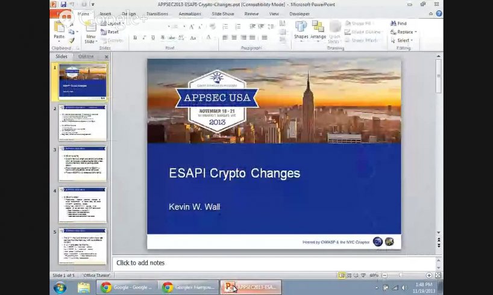Click Find in Editing group
Image resolution: width=493 pixels, height=295 pixels.
[398, 23]
